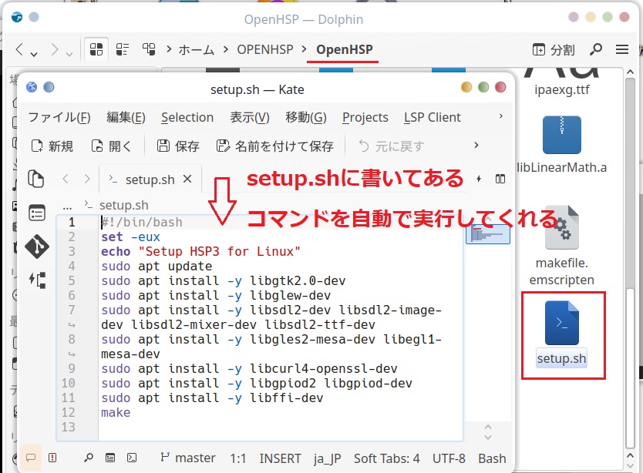Open the ファイル(F) menu
This screenshot has height=473, width=643.
pos(59,117)
